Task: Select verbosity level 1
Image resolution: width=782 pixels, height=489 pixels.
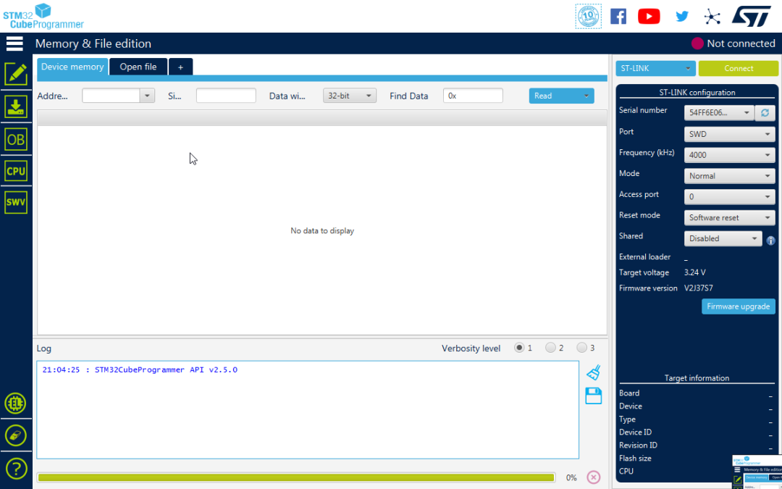Action: (519, 347)
